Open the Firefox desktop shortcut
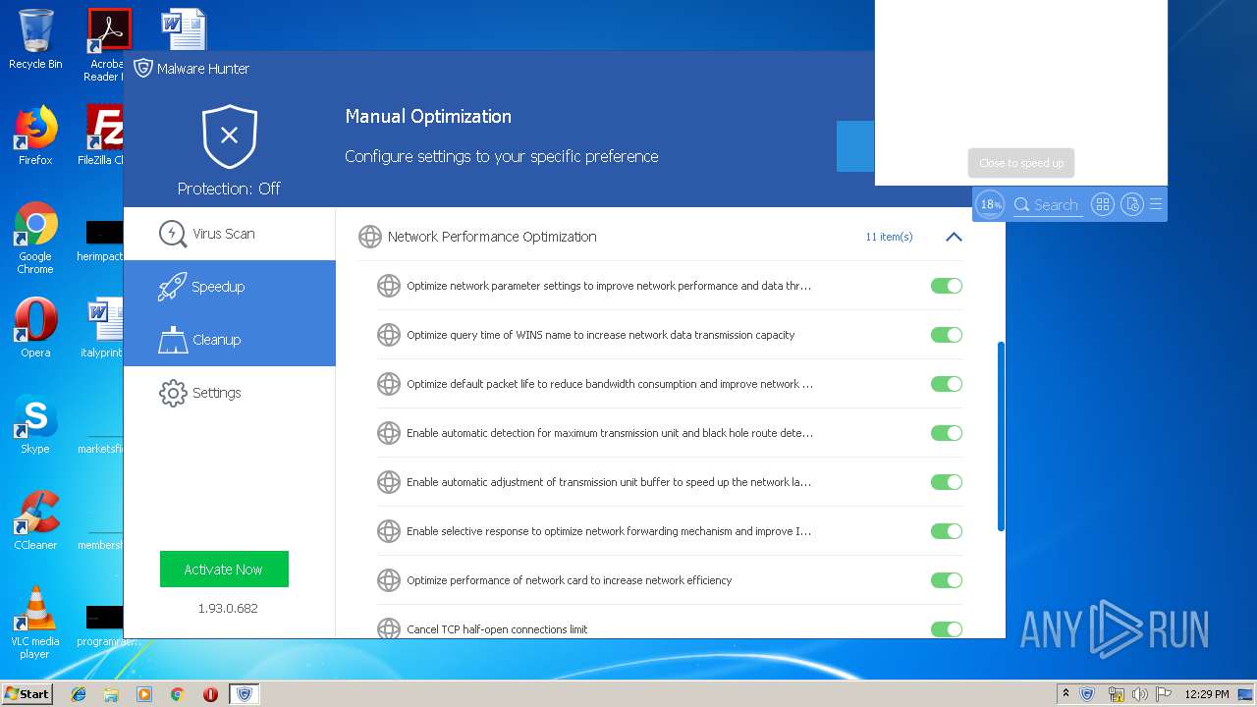The image size is (1257, 707). [35, 136]
